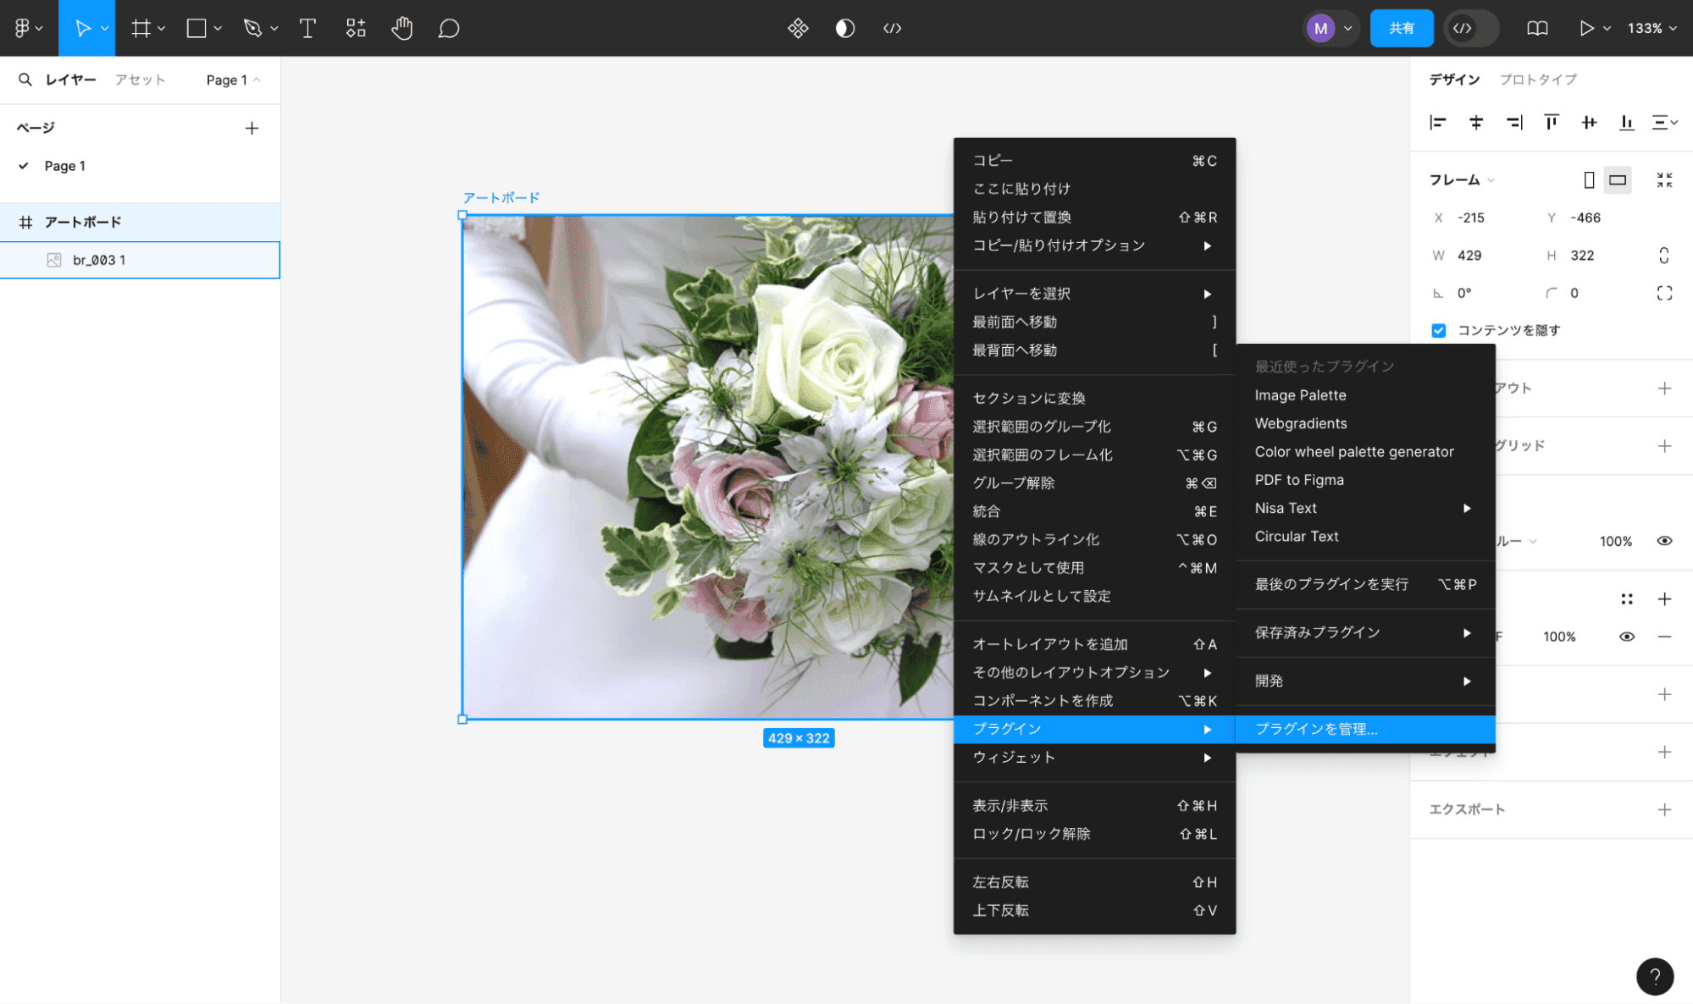Open the 133% zoom dropdown
The width and height of the screenshot is (1693, 1004).
1651,28
